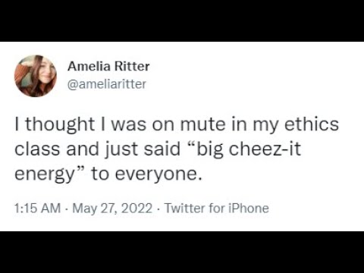
Task: Click the 1:15 AM timestamp
Action: [x=38, y=209]
